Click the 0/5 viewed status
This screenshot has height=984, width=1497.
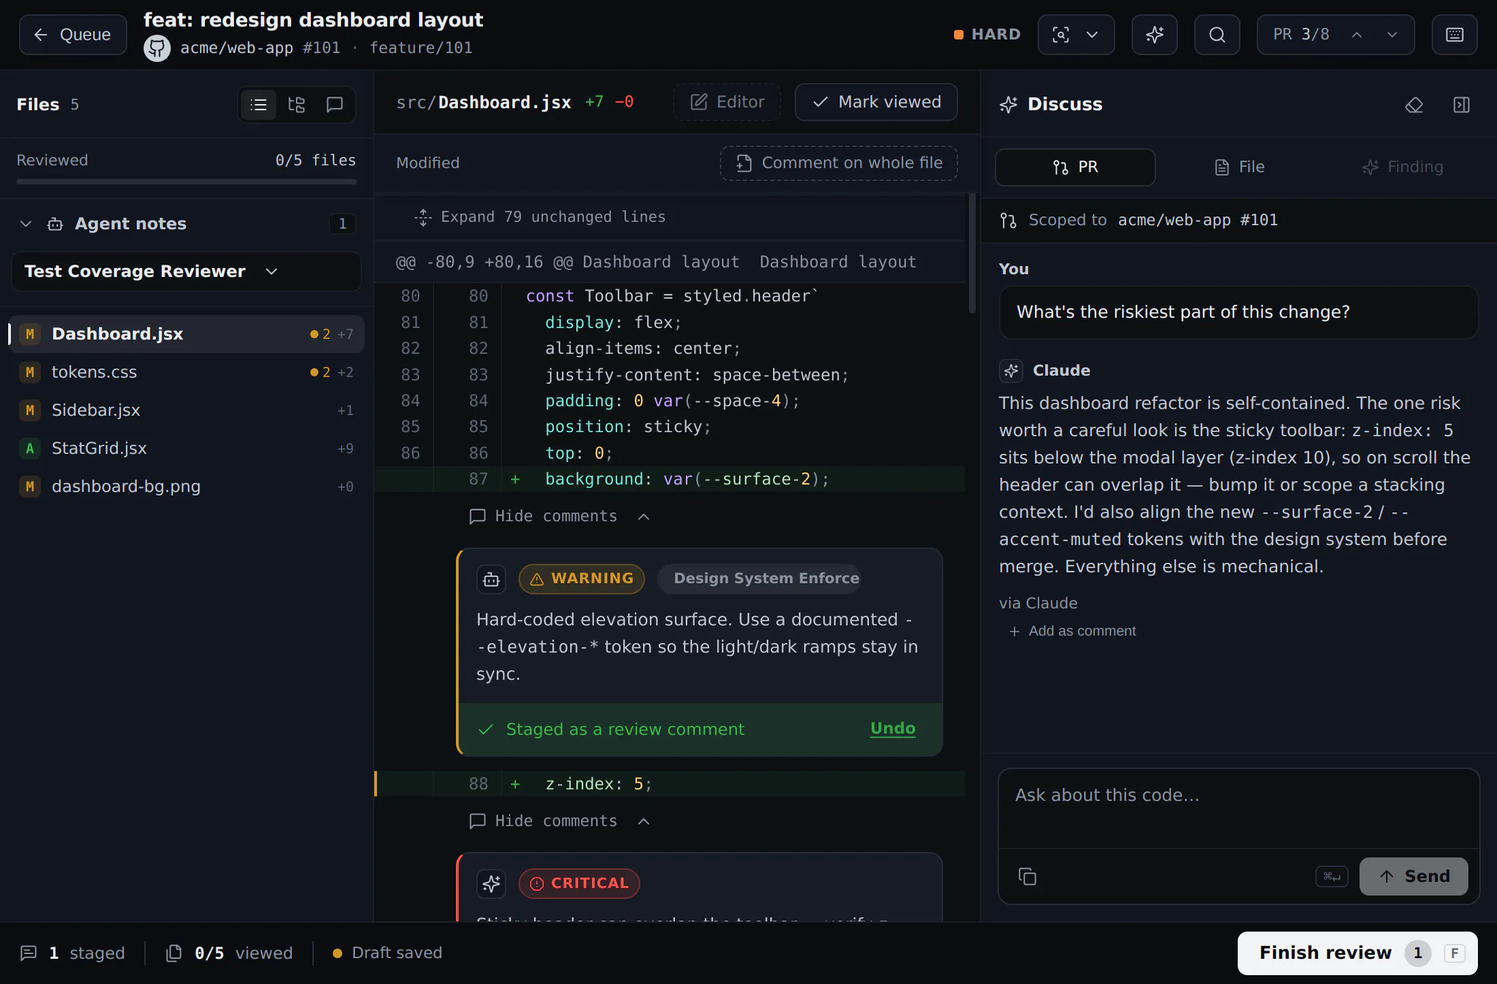229,953
